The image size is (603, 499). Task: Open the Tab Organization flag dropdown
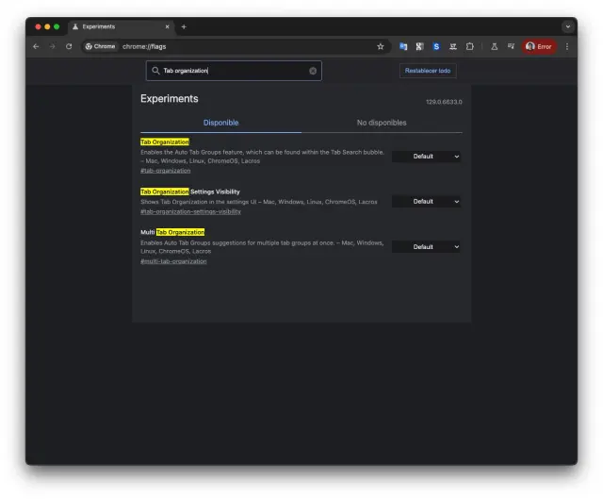point(427,157)
